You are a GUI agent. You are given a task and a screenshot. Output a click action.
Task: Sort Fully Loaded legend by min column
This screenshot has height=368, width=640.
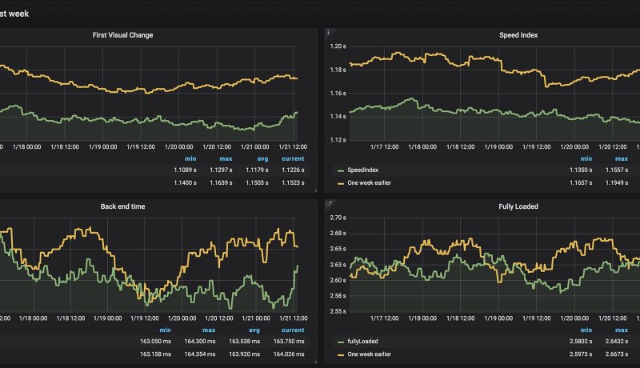pos(586,330)
